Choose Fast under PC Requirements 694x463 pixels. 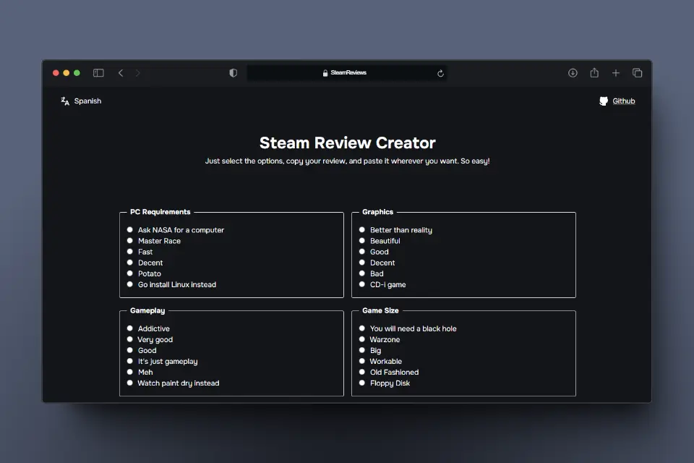[x=129, y=252]
